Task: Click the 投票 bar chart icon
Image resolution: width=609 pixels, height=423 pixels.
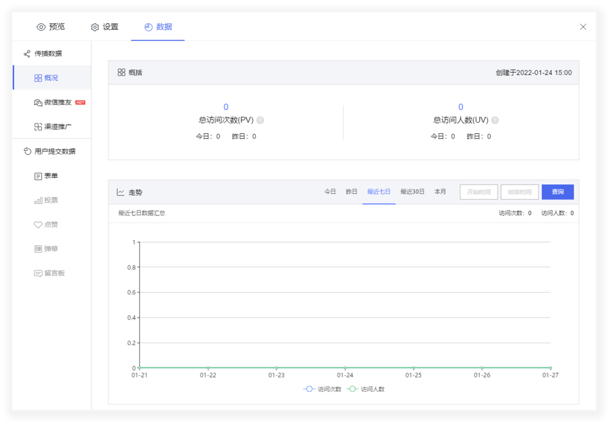Action: (x=38, y=200)
